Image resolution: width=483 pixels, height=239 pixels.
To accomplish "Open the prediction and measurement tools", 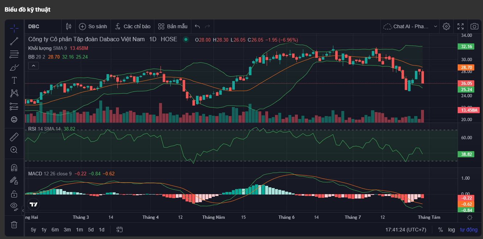I will coord(14,106).
